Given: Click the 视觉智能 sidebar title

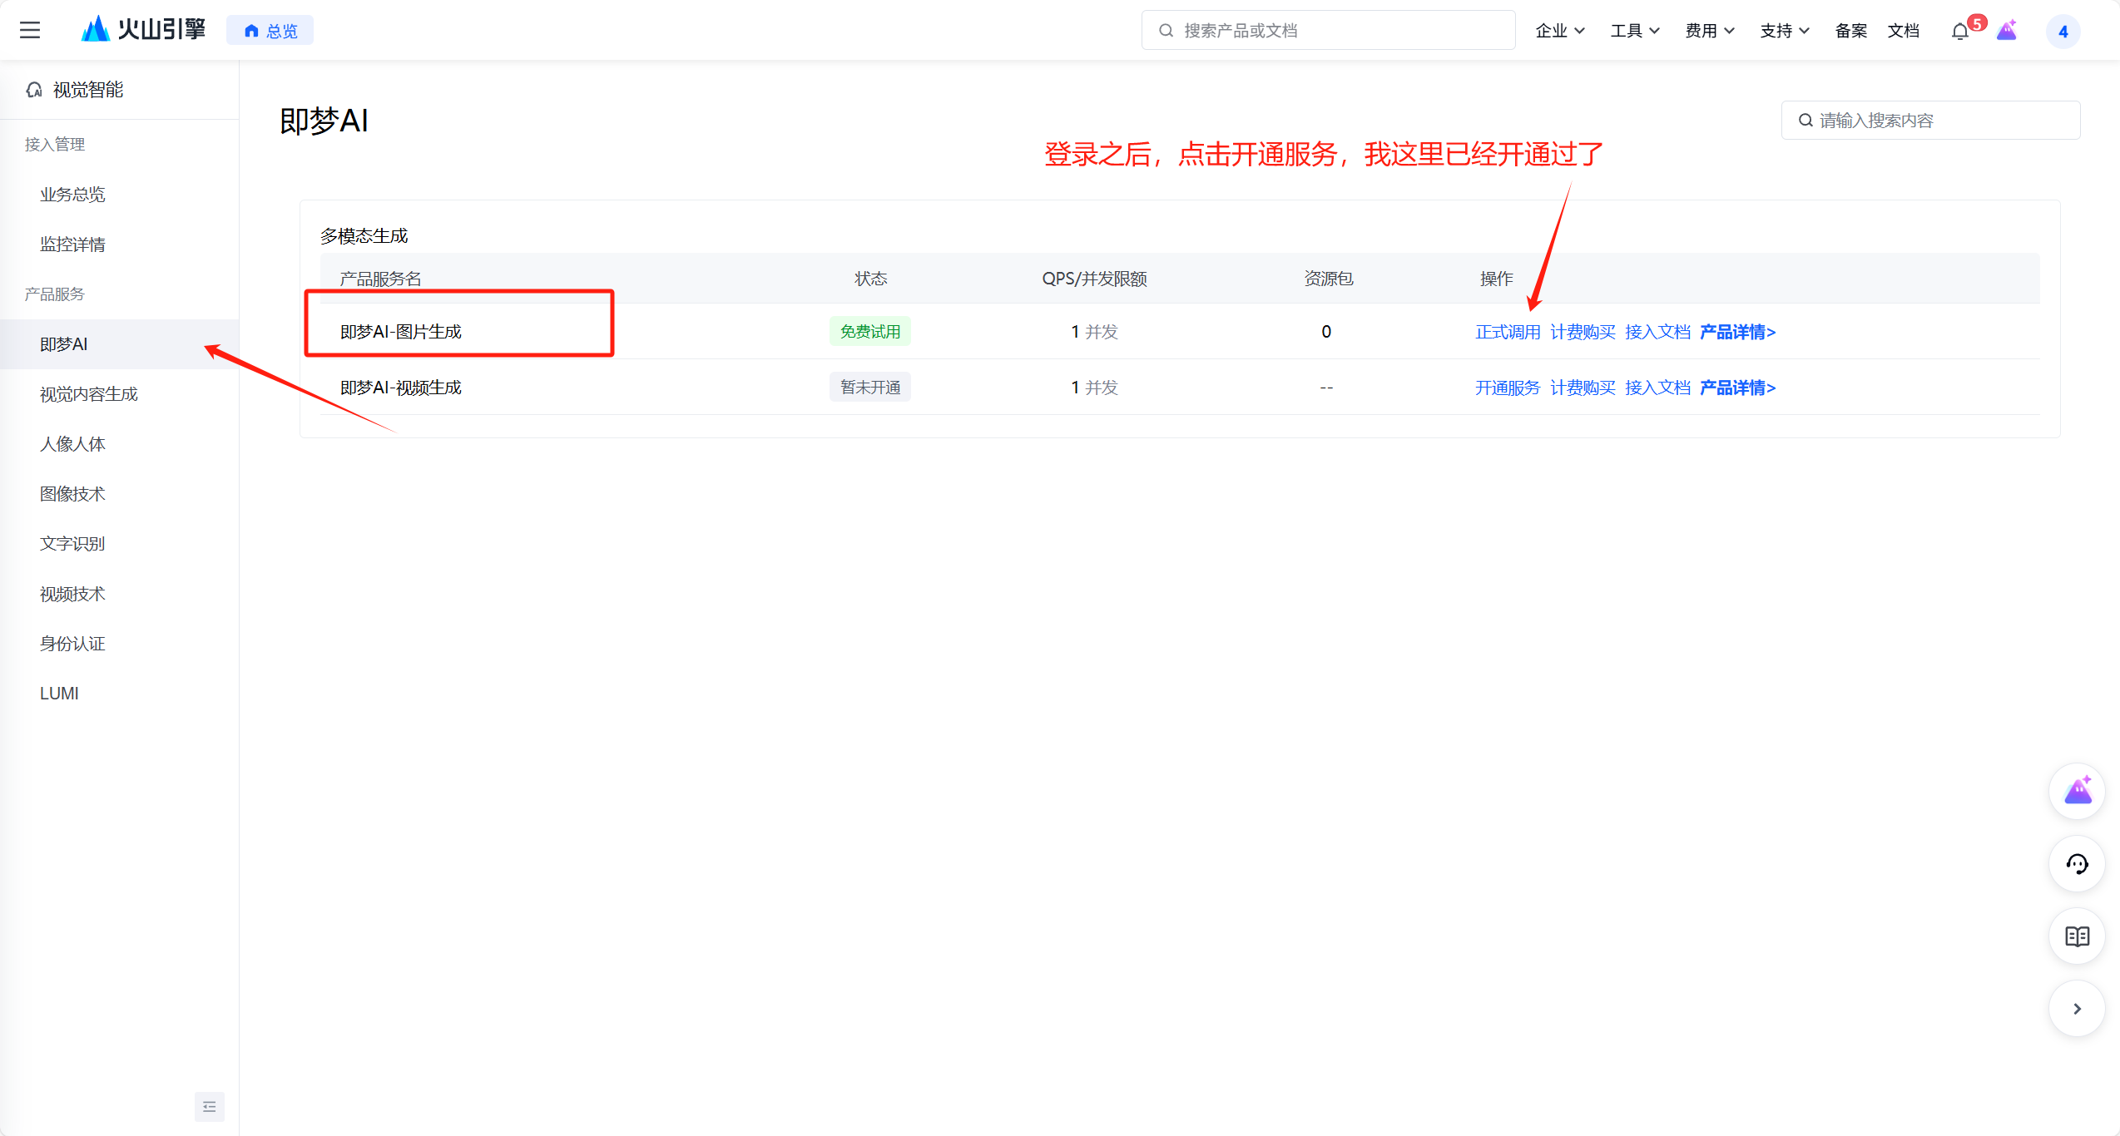Looking at the screenshot, I should (x=88, y=90).
